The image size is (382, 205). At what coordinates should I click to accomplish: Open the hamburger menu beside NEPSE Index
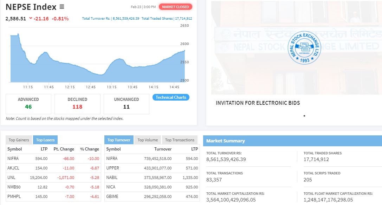(62, 7)
